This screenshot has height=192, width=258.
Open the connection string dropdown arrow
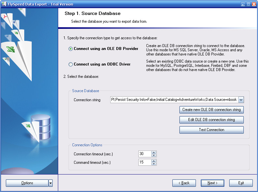241,100
